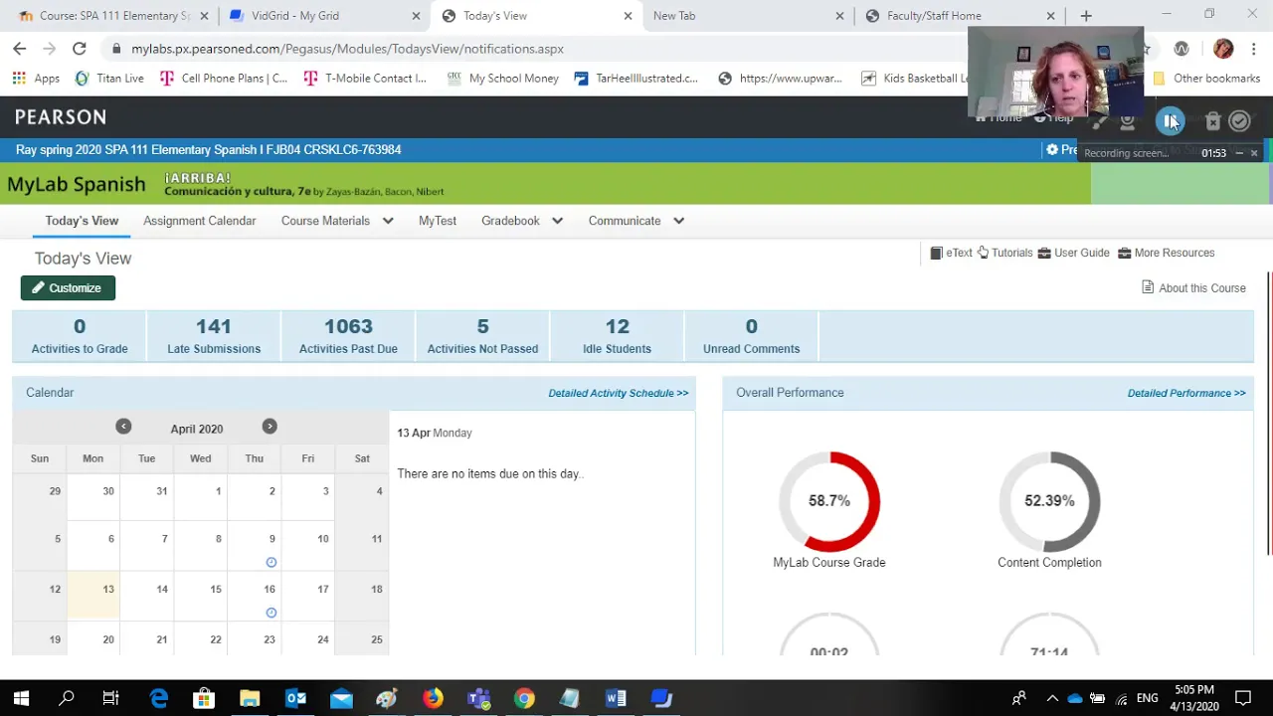Open Detailed Performance link
The image size is (1273, 716).
(x=1186, y=393)
